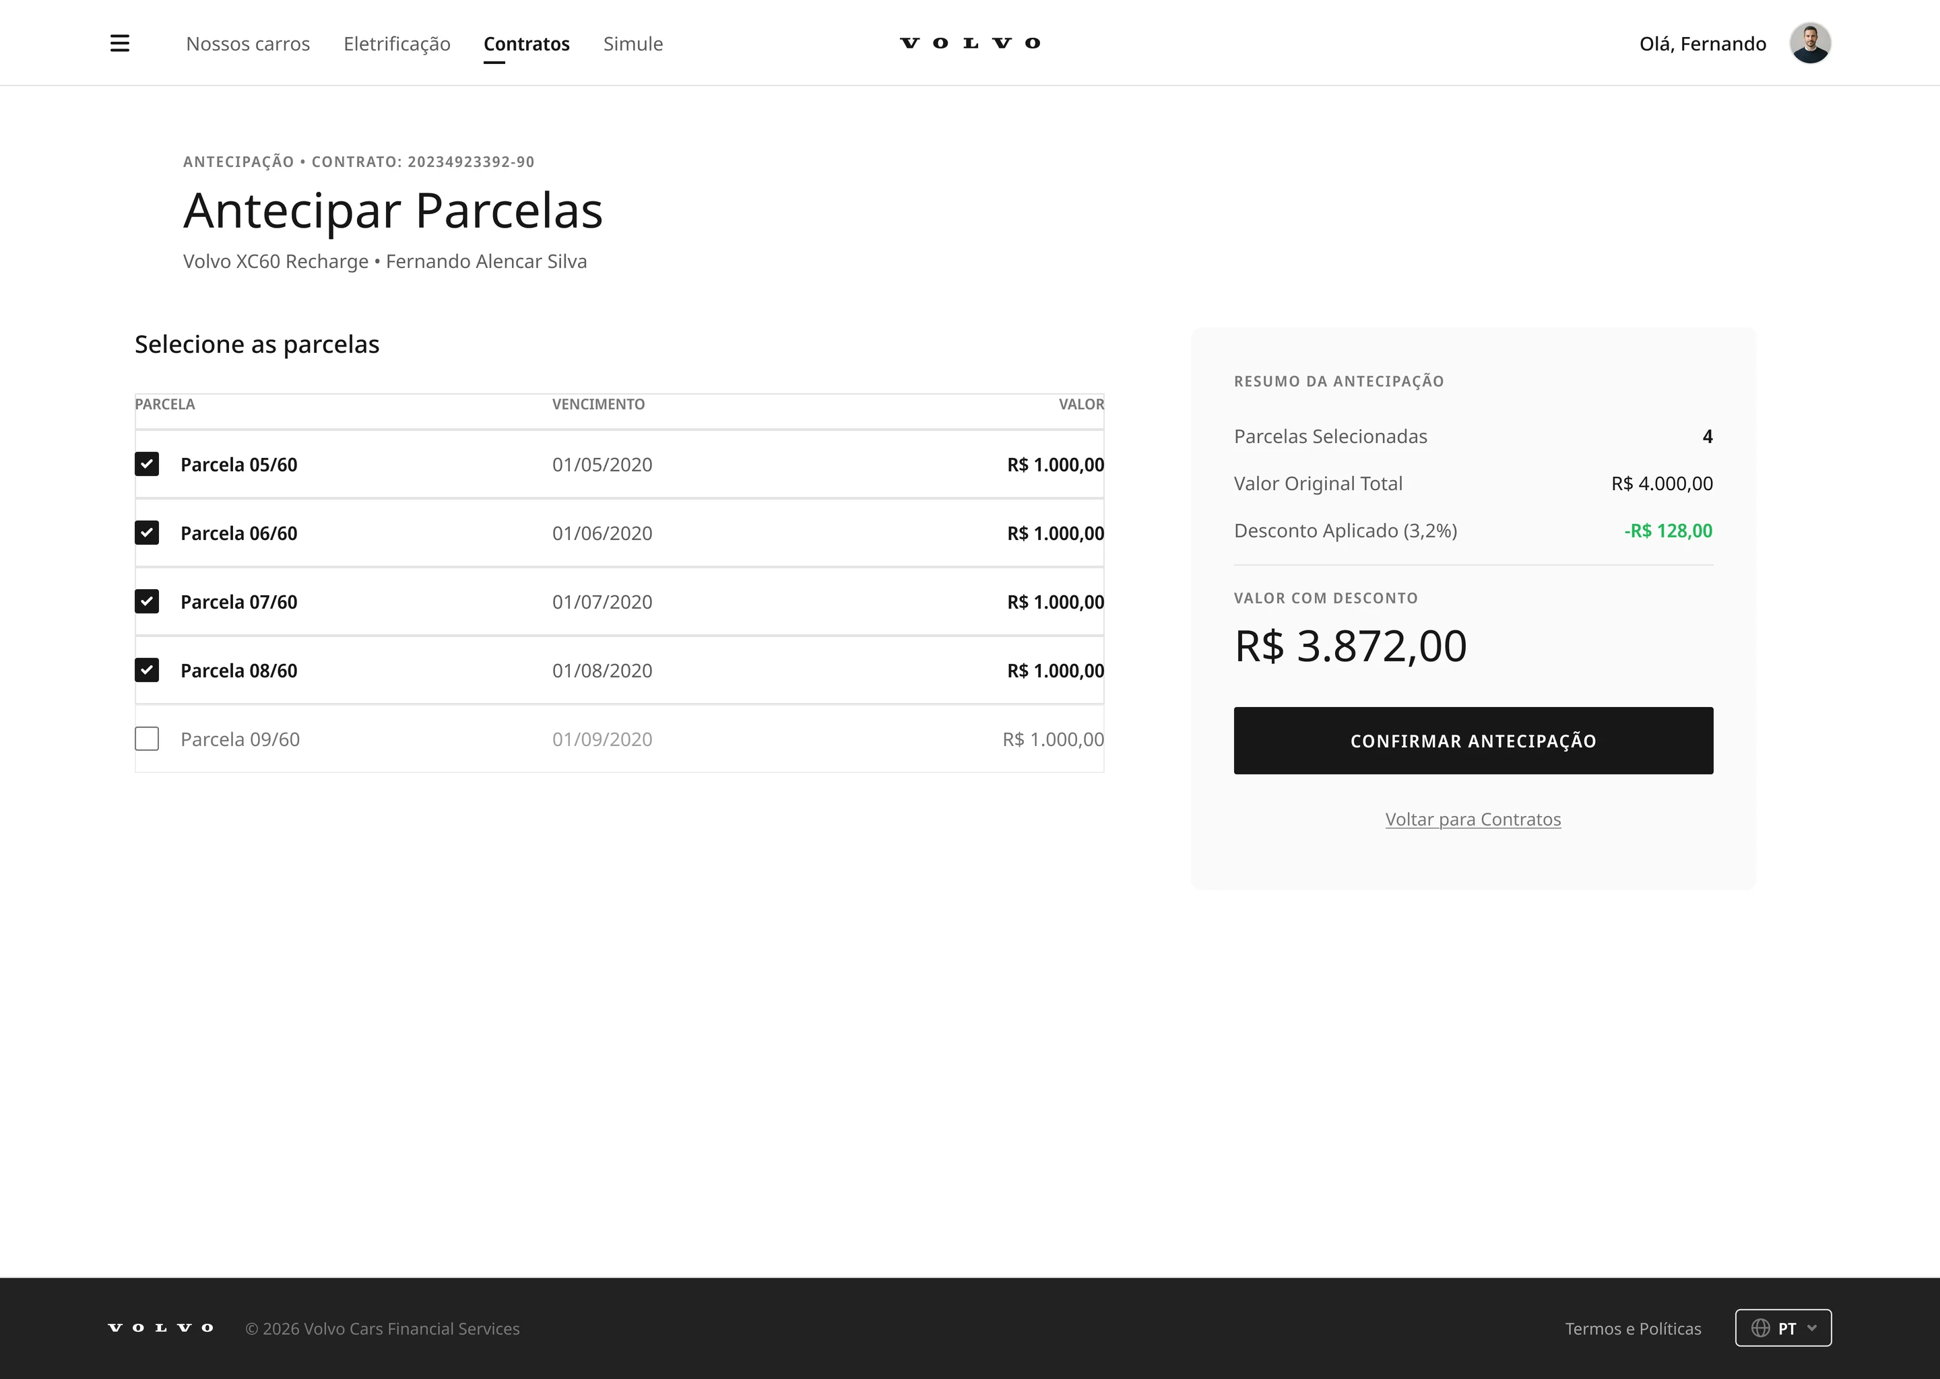
Task: Expand the PT language dropdown chevron
Action: tap(1812, 1328)
